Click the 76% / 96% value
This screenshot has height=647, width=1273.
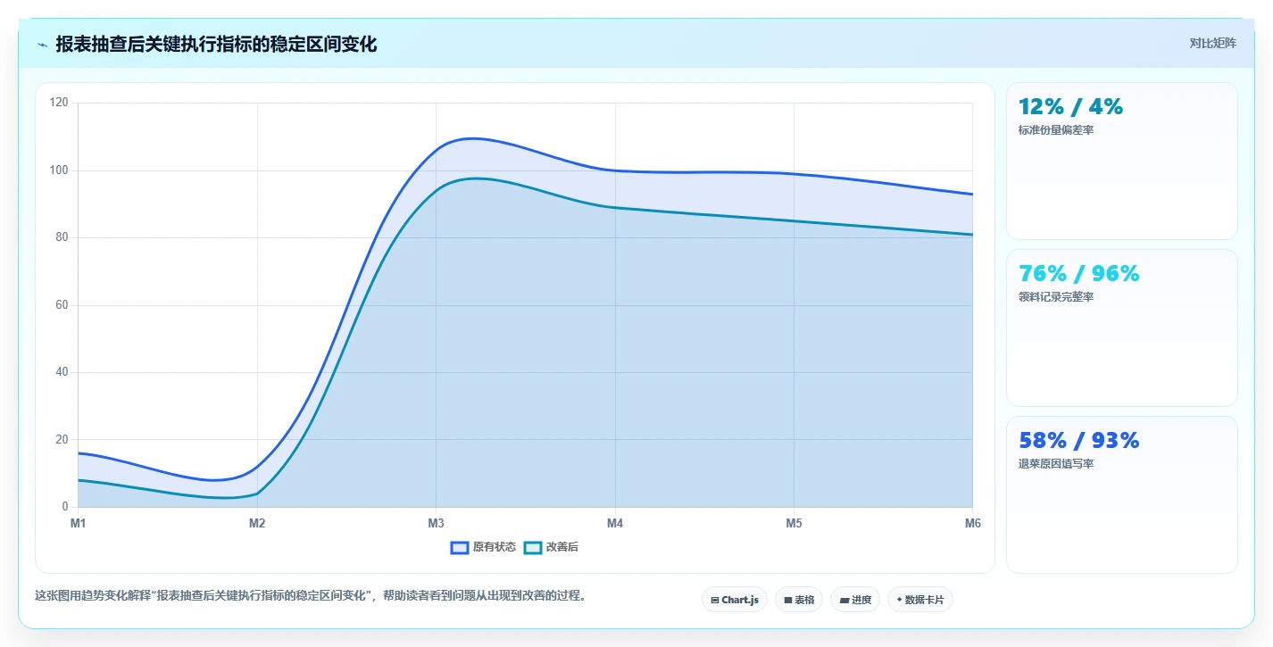tap(1078, 274)
